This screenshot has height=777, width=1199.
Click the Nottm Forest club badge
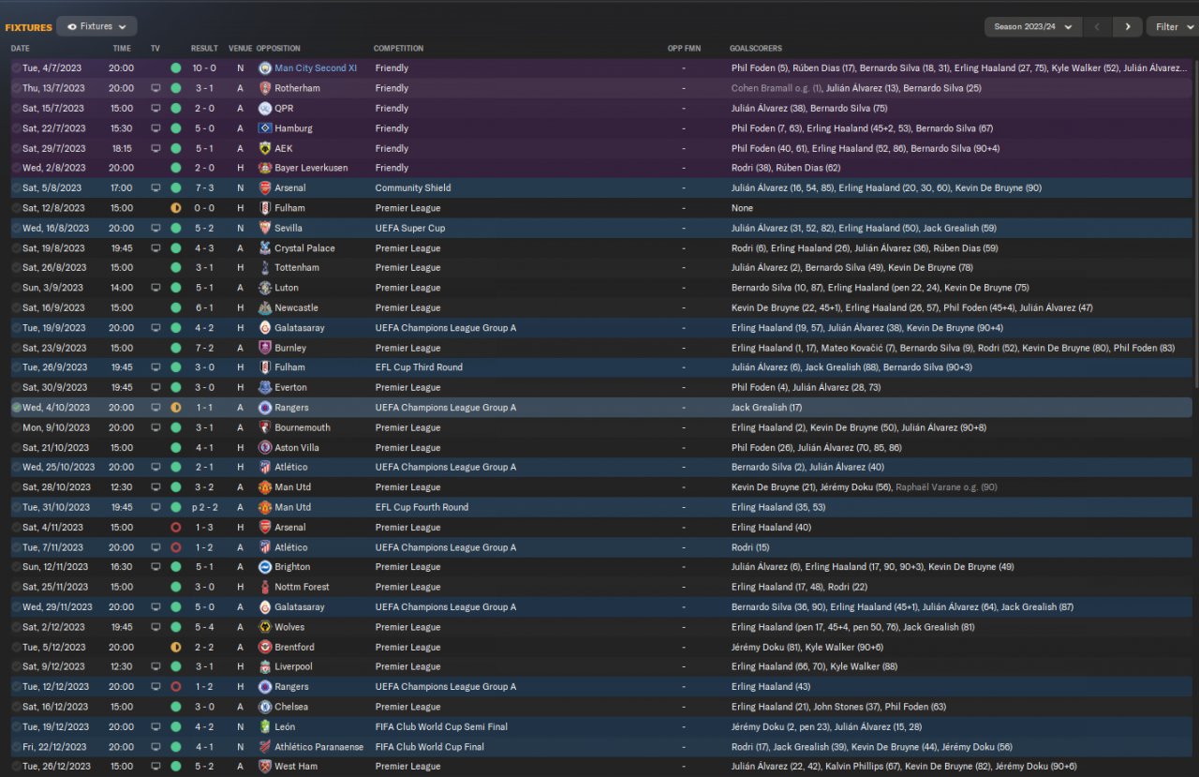point(264,587)
